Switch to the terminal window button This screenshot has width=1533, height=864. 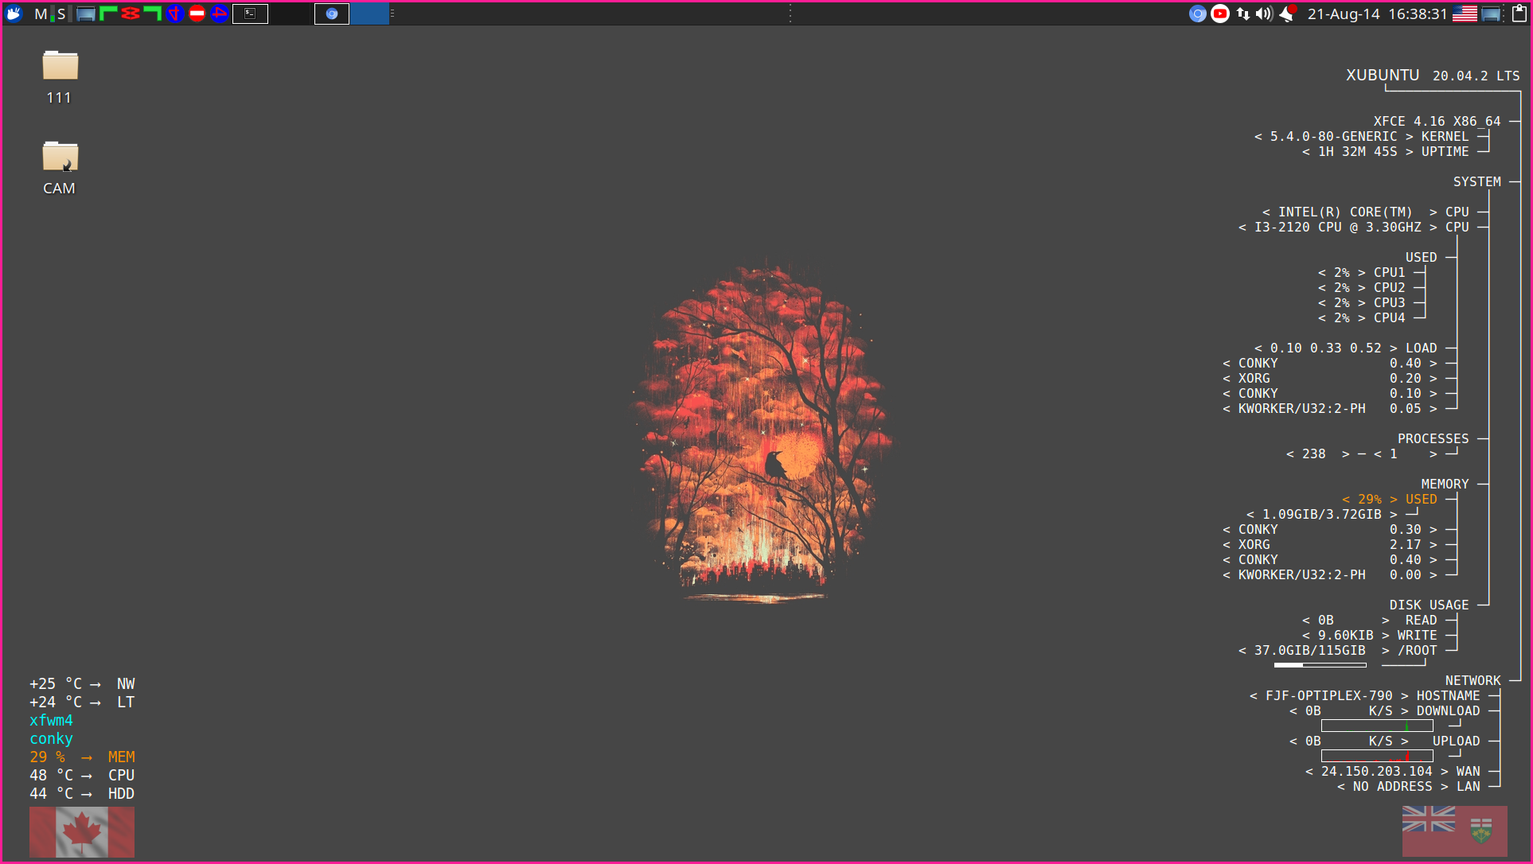[250, 14]
